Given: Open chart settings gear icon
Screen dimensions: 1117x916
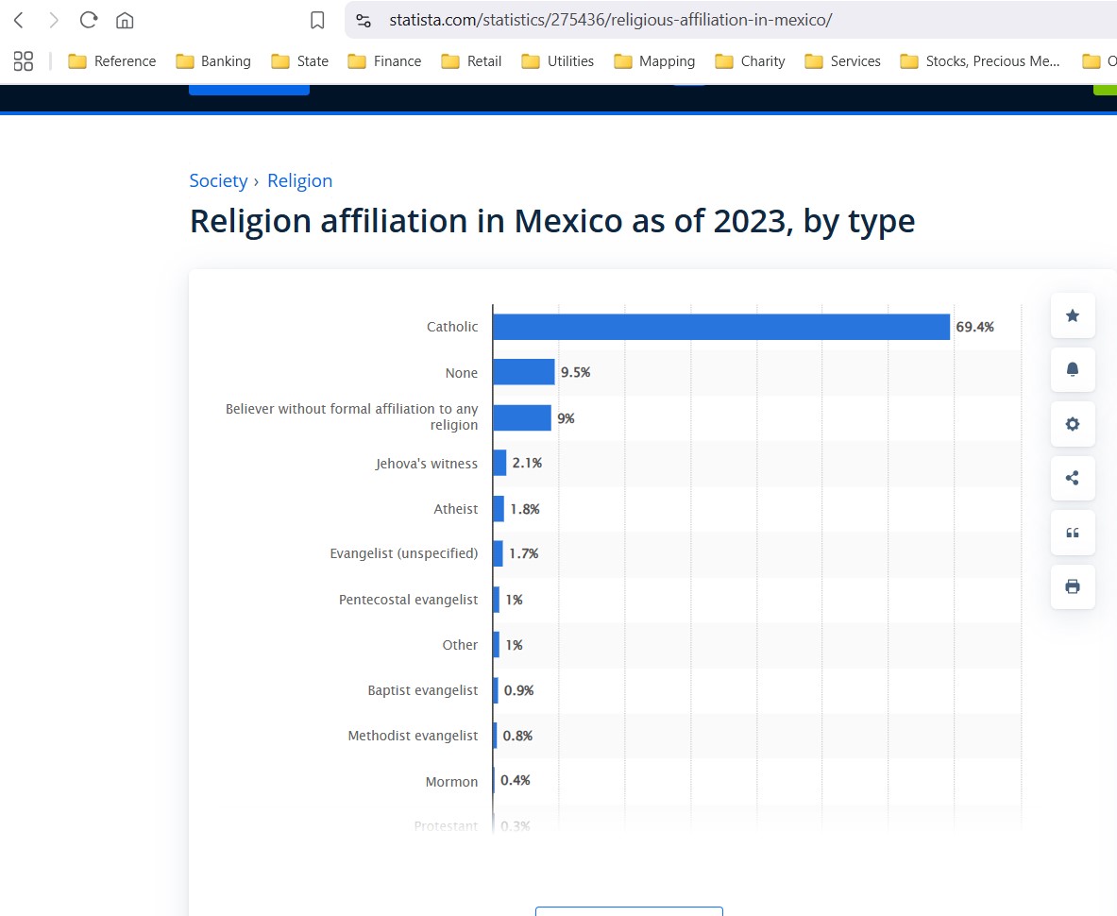Looking at the screenshot, I should coord(1072,424).
